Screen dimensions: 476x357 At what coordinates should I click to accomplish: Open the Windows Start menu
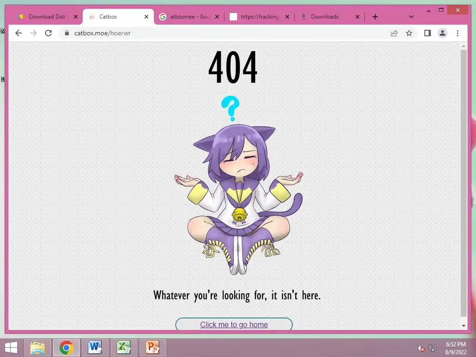pyautogui.click(x=11, y=348)
